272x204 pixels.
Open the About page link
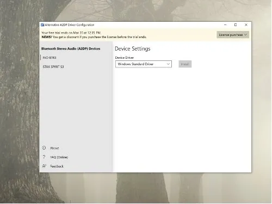[54, 148]
